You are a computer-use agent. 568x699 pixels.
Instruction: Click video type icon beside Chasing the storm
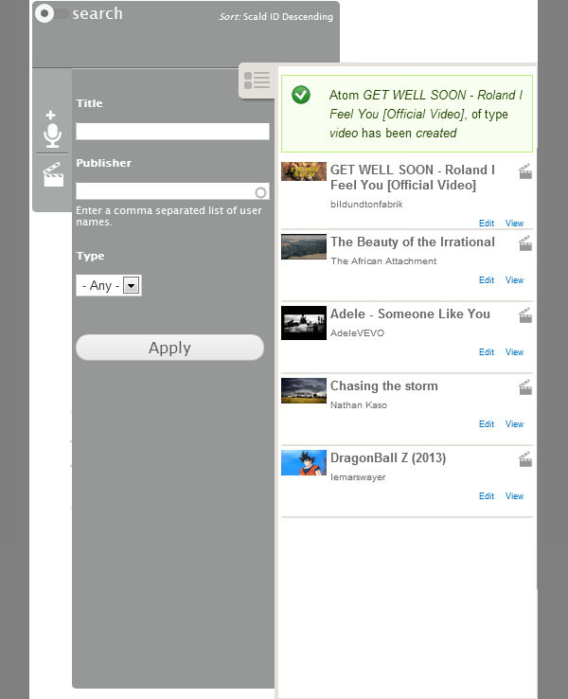coord(525,387)
